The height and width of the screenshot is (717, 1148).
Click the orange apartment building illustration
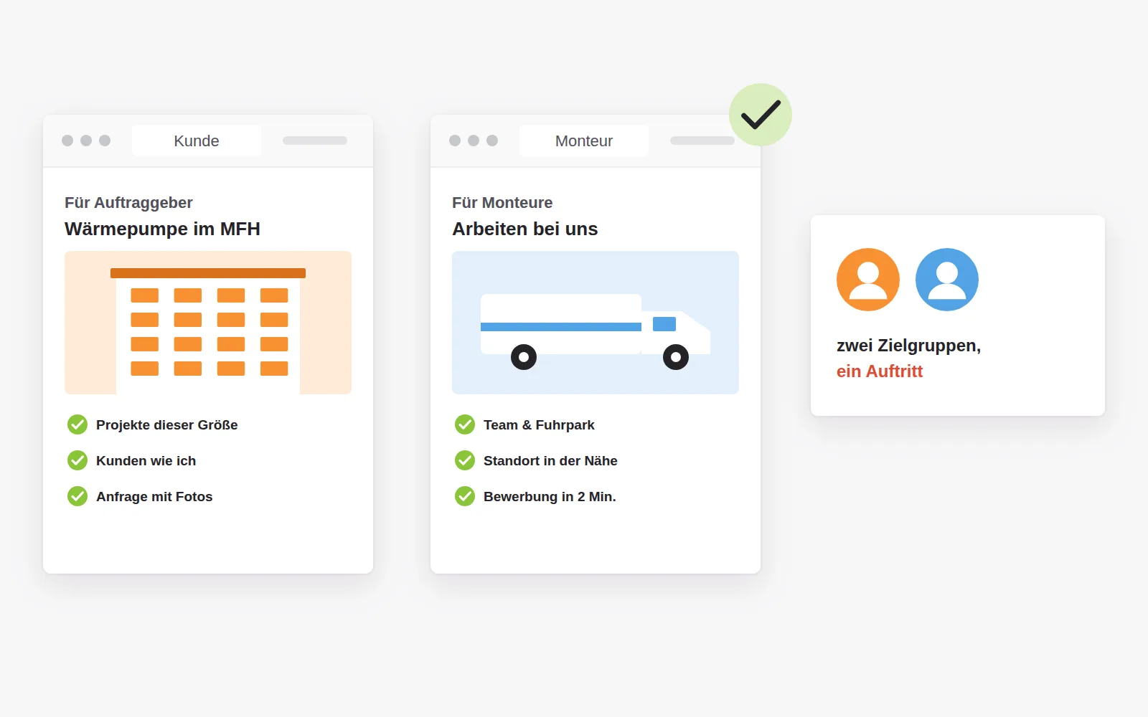click(208, 323)
